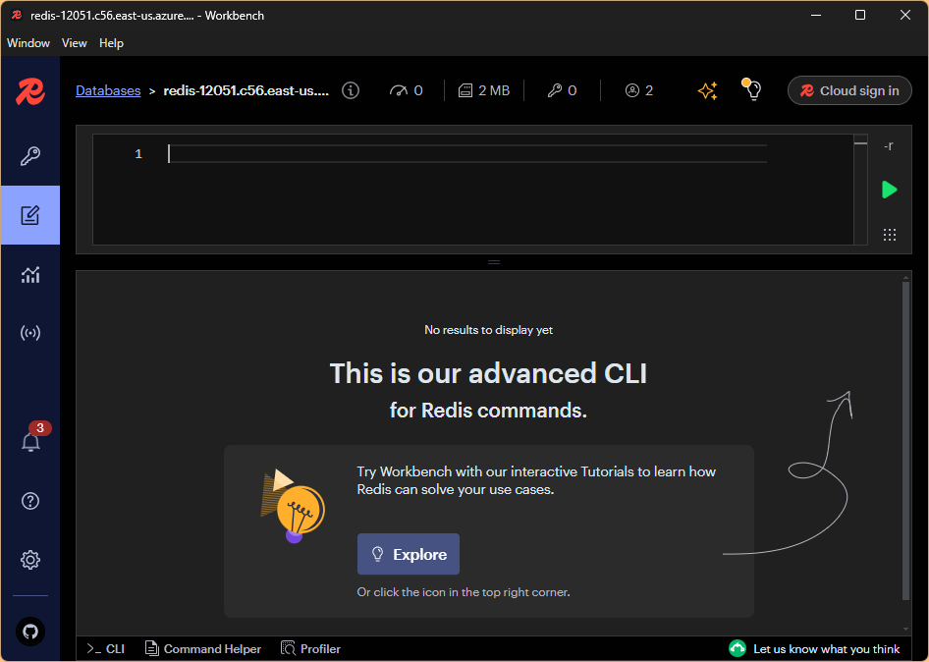Click the database name redis-12051.c56.east-us
Image resolution: width=929 pixels, height=662 pixels.
pyautogui.click(x=246, y=90)
